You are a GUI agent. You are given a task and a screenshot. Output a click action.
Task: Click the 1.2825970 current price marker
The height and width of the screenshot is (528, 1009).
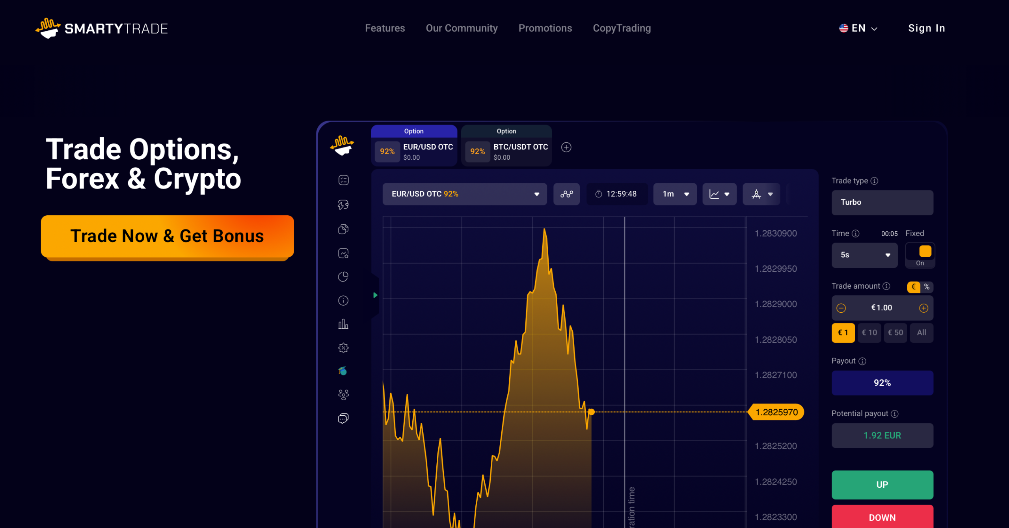[776, 412]
